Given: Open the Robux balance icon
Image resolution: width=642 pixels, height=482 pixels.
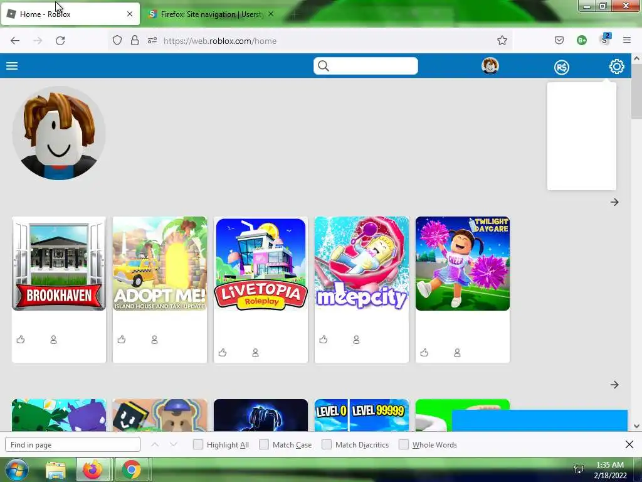Looking at the screenshot, I should point(562,67).
